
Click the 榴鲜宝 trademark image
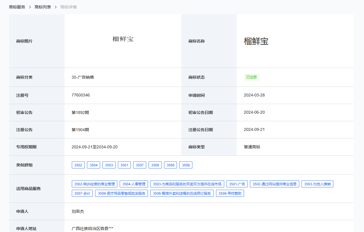click(x=123, y=39)
